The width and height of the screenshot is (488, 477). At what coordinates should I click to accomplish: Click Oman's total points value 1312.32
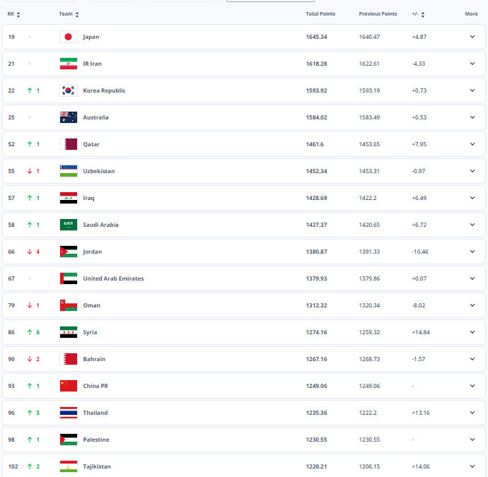[315, 305]
